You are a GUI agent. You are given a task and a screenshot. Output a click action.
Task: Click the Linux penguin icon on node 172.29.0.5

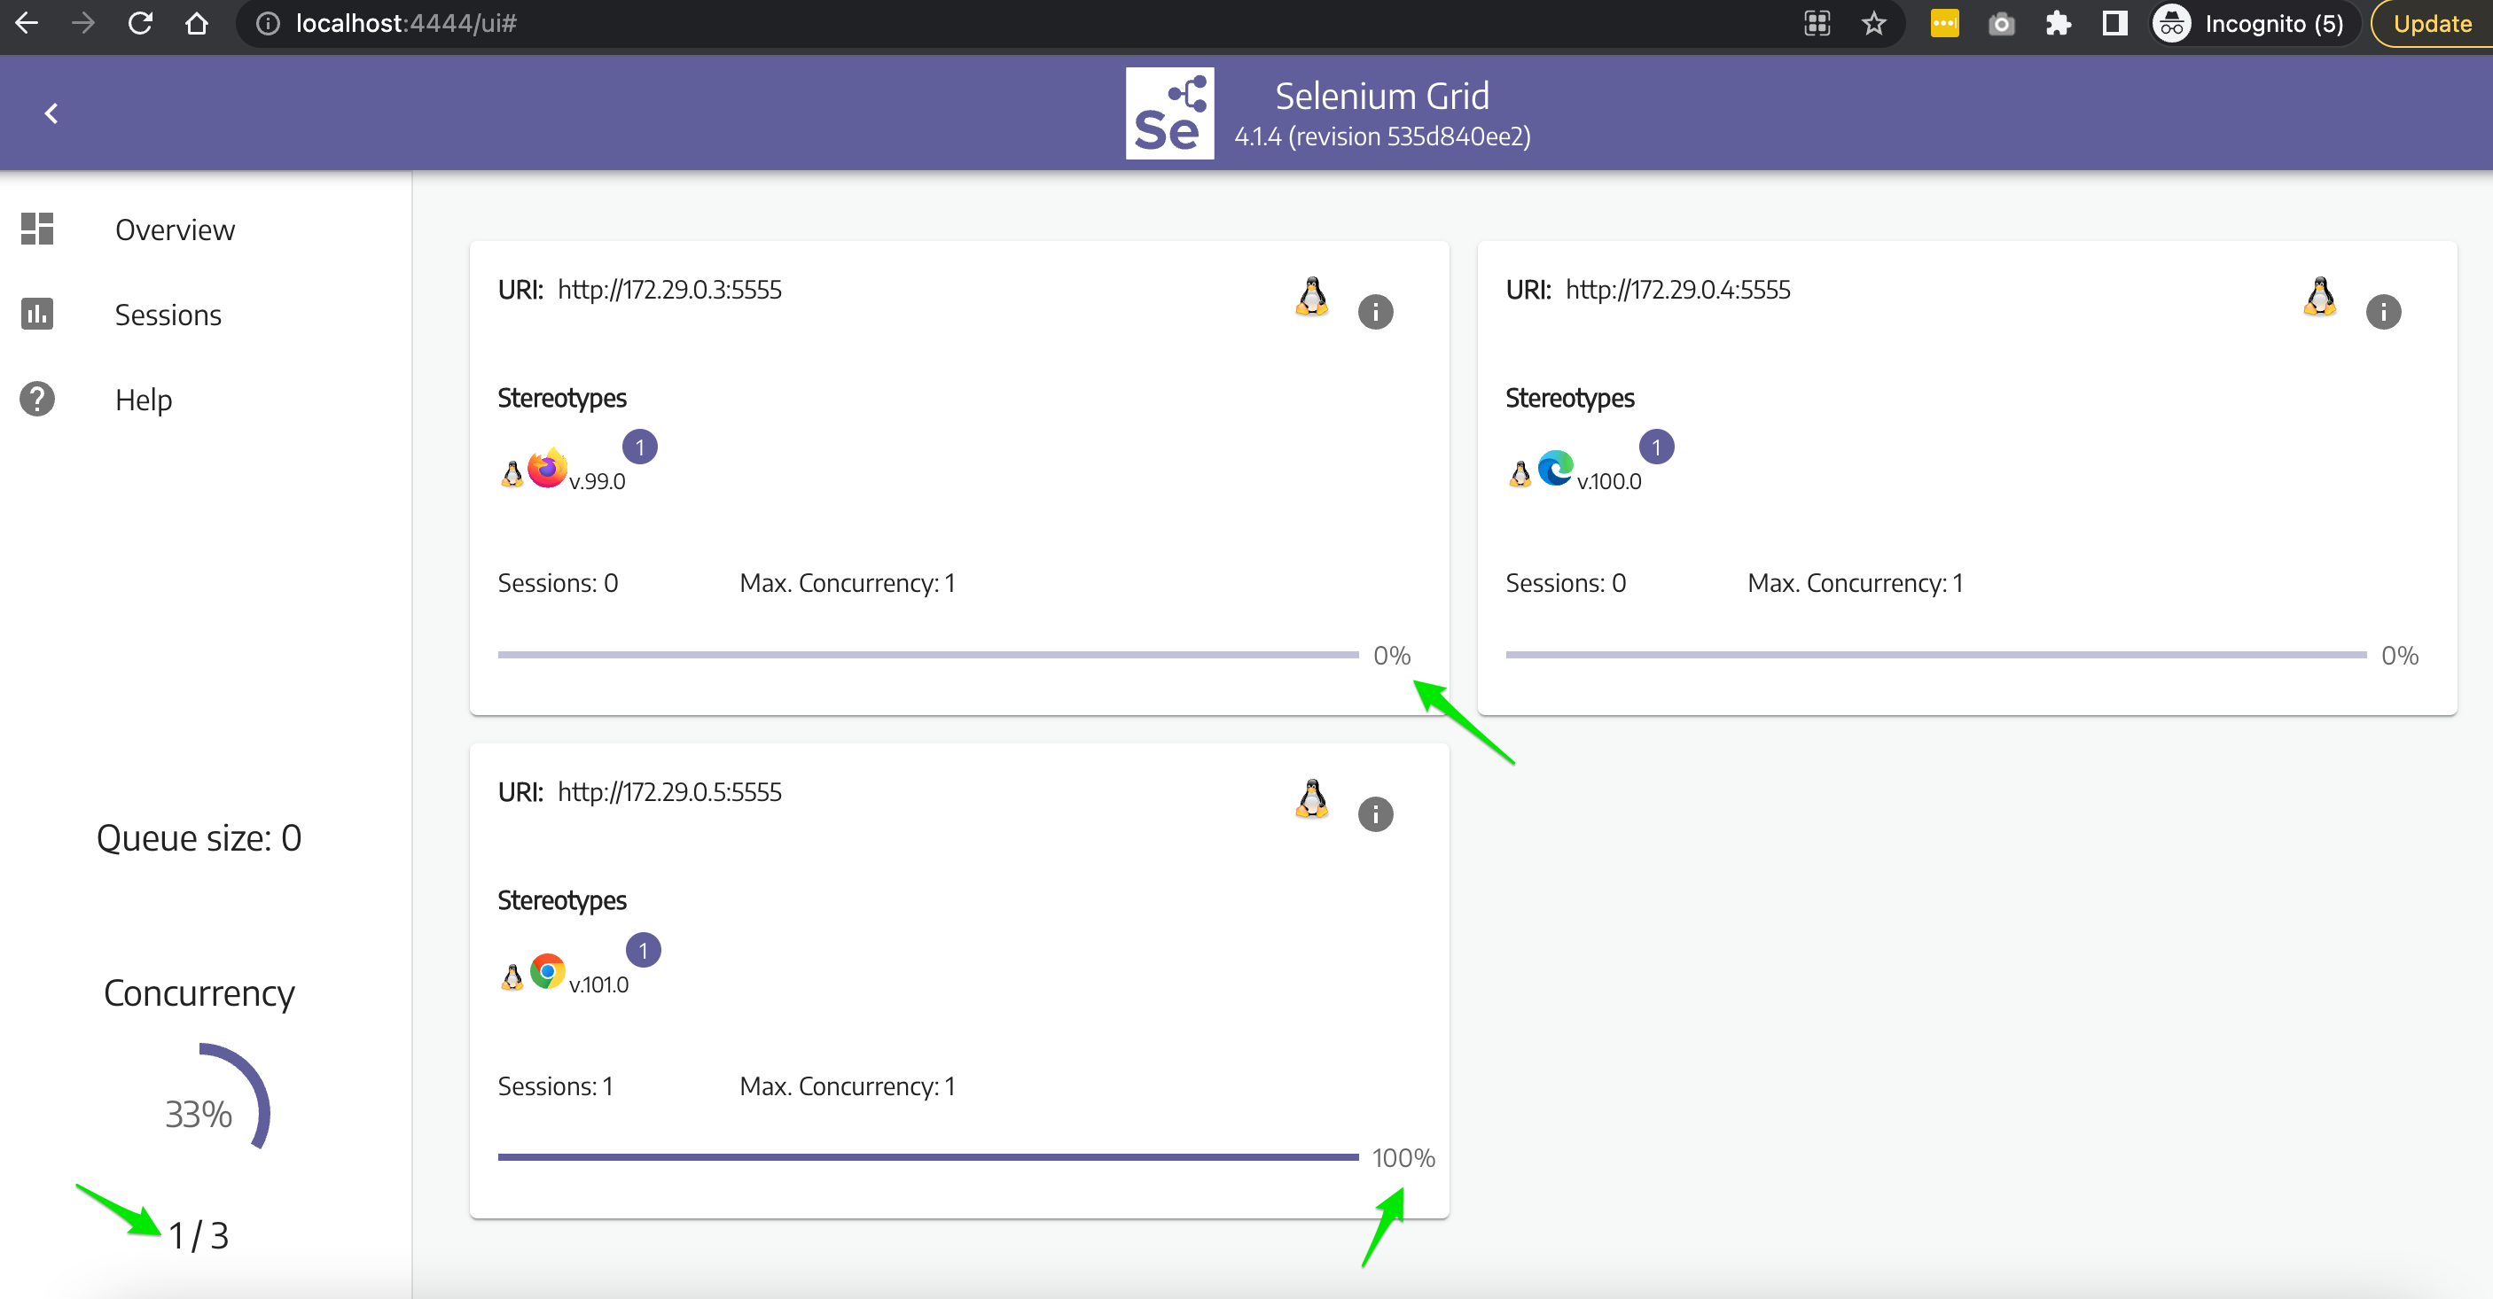(x=1311, y=799)
